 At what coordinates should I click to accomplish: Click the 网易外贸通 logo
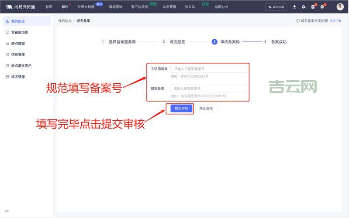click(21, 7)
